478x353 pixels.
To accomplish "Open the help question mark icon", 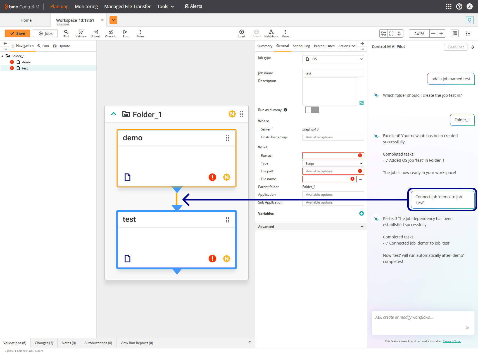I will (459, 6).
